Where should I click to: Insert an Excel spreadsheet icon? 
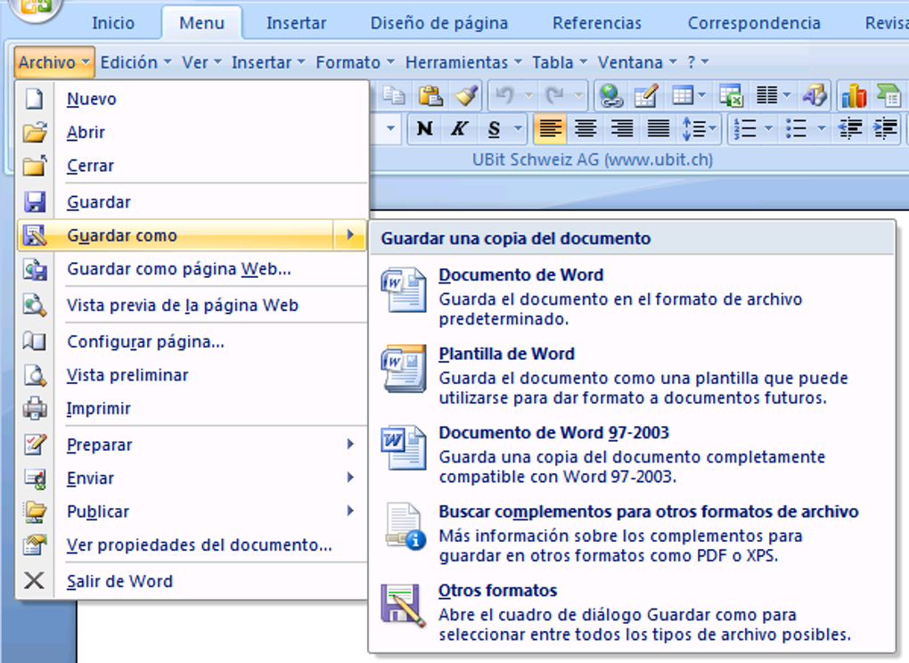pos(731,95)
